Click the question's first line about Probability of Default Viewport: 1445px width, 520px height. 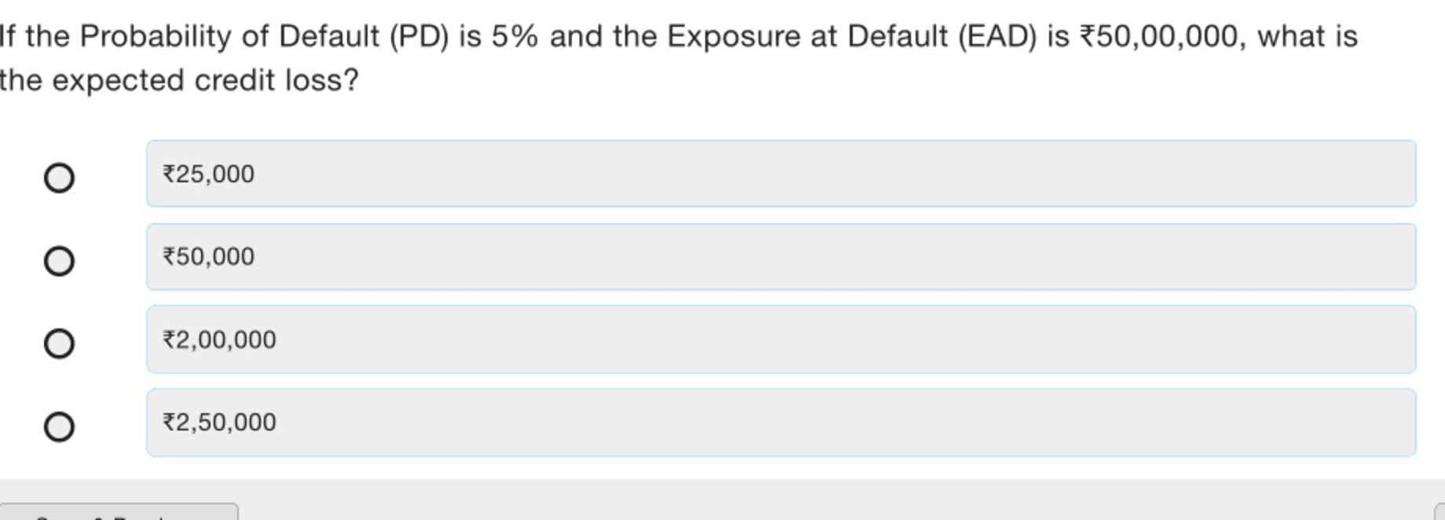[679, 37]
